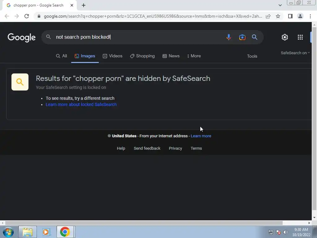Screen dimensions: 317x238
Task: Open Chrome profile avatar
Action: 300,16
